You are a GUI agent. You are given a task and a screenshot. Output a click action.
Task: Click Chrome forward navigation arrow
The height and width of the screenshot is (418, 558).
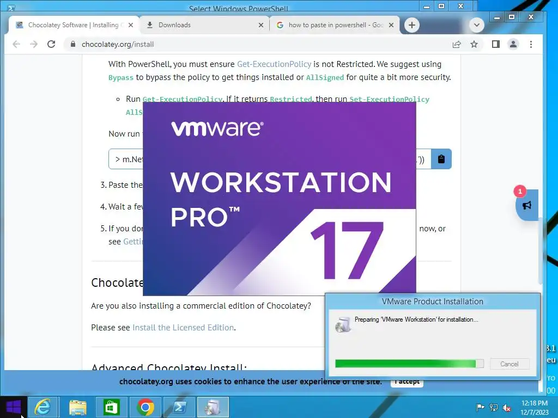click(34, 44)
